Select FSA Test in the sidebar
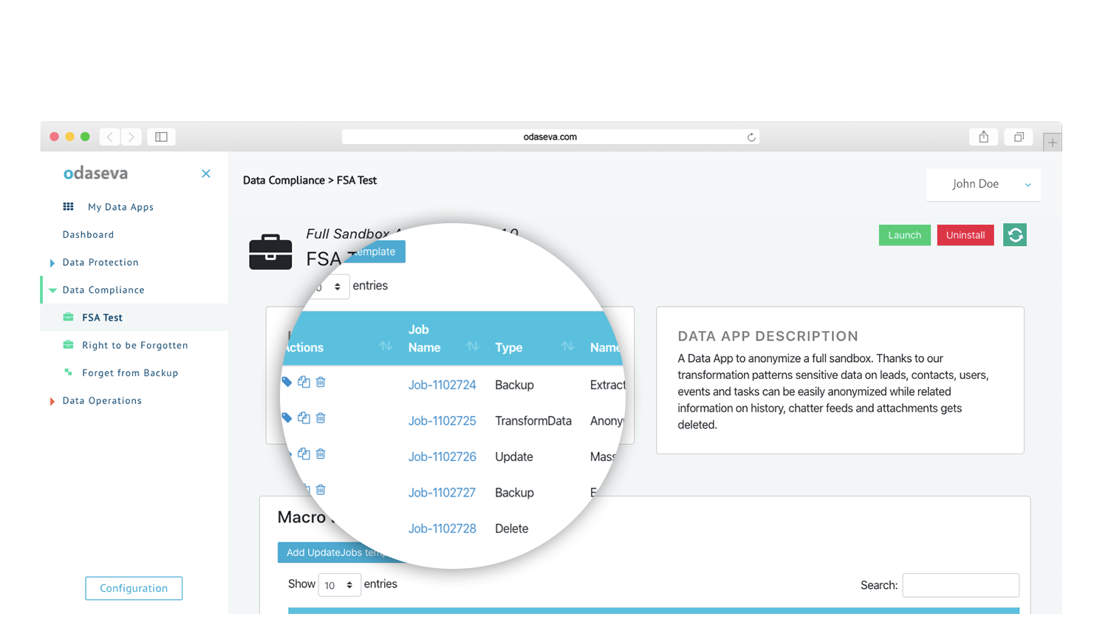 [102, 318]
